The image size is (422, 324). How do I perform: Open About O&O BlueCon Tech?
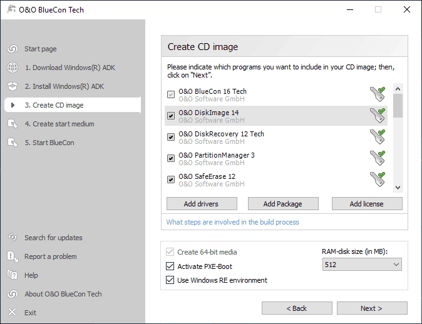pyautogui.click(x=63, y=294)
